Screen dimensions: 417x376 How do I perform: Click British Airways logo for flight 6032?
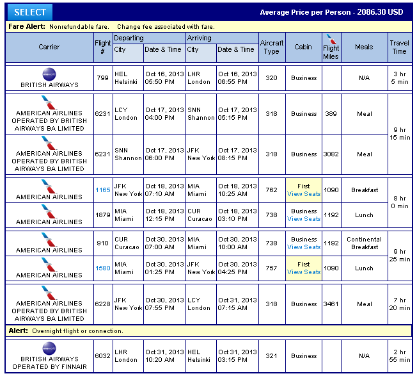point(49,347)
